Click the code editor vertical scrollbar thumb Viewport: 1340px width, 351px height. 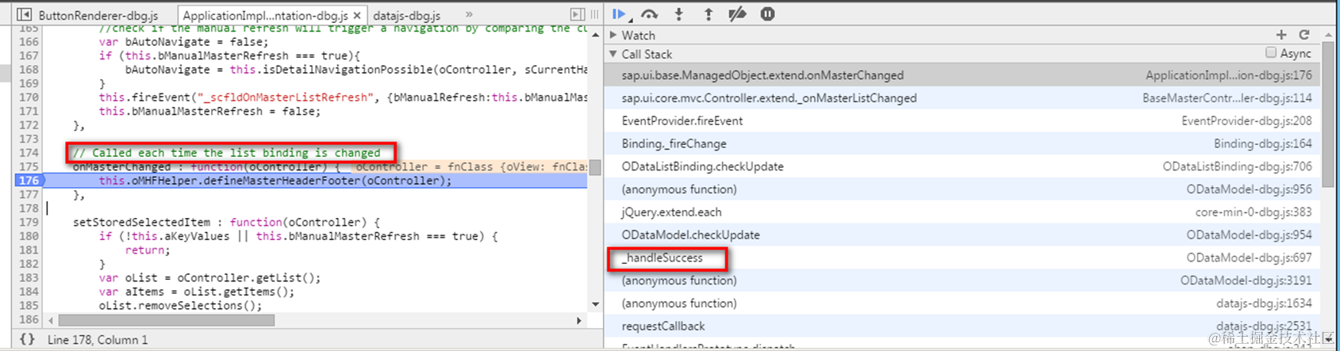tap(595, 168)
